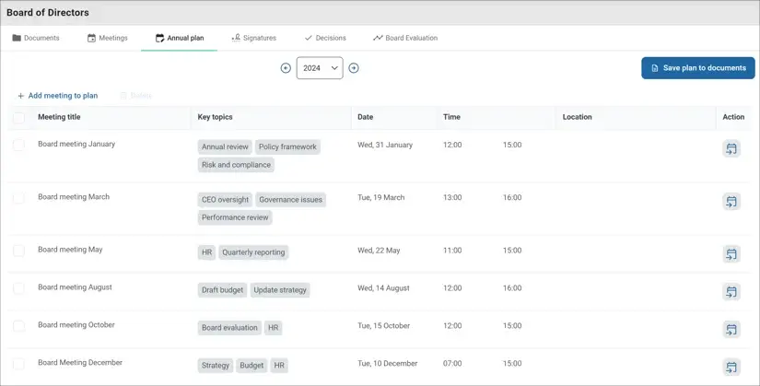Open the 2024 year dropdown
The image size is (760, 386).
tap(320, 68)
